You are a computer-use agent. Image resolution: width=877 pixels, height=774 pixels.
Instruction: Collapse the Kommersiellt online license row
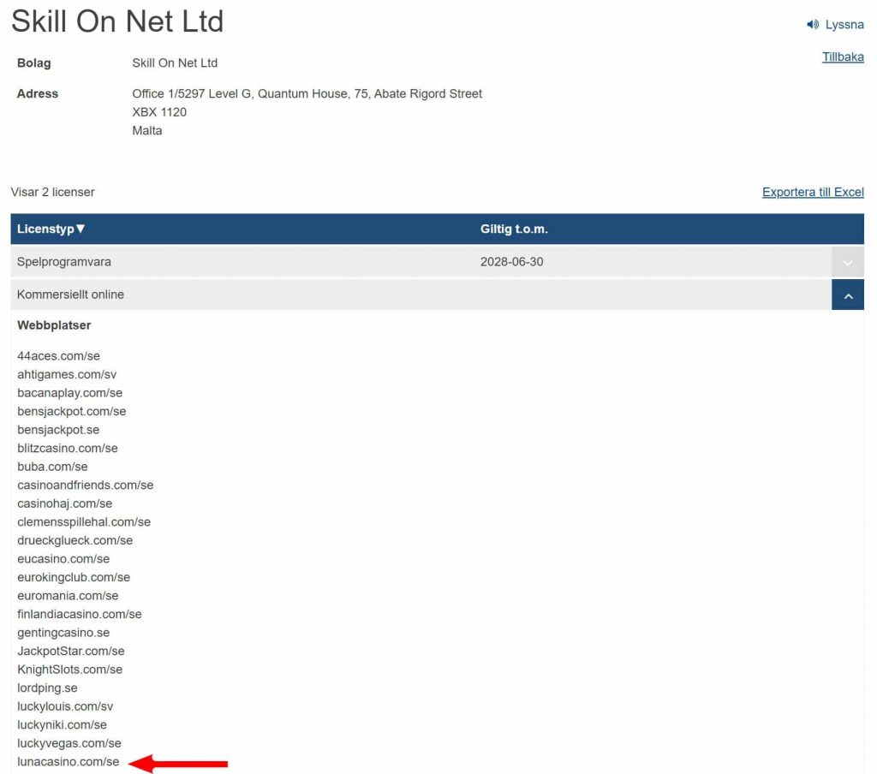pos(847,295)
